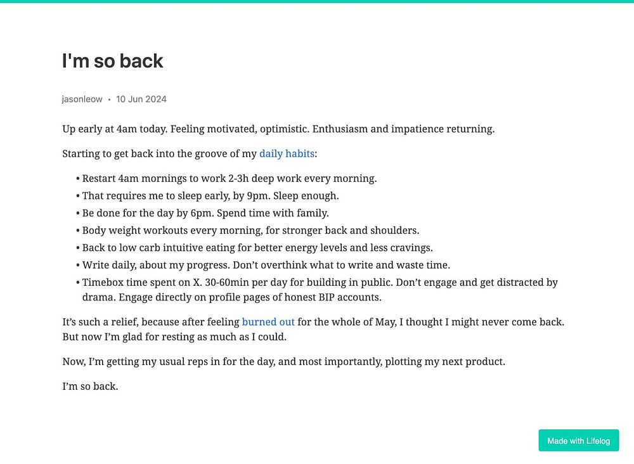Click the "Write daily, about my progress" bullet

[x=266, y=265]
